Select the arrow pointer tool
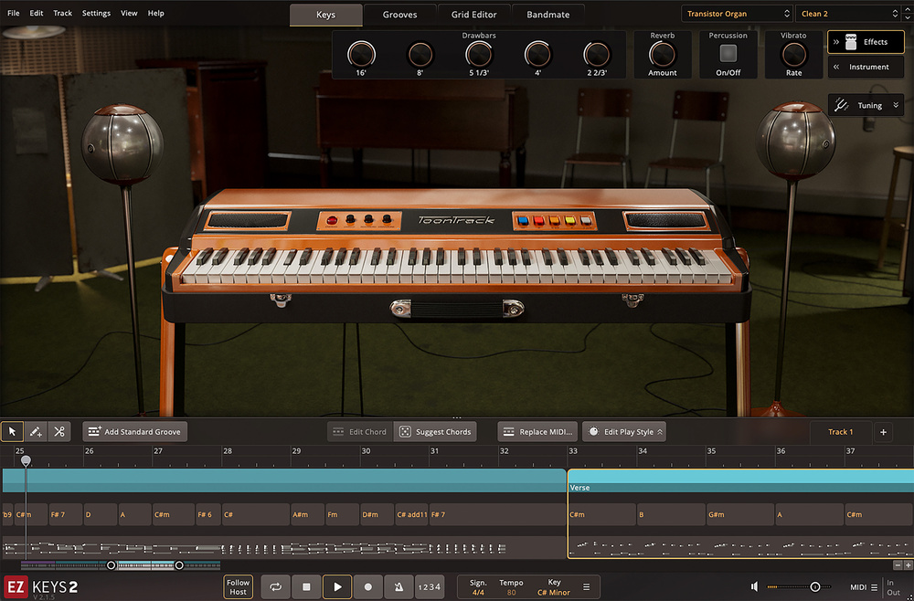This screenshot has width=914, height=601. point(12,431)
